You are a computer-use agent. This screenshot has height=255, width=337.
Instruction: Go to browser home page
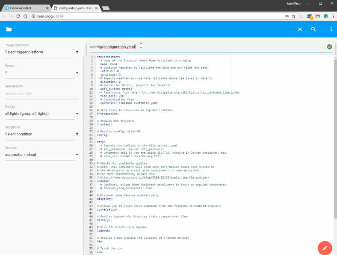(25, 16)
